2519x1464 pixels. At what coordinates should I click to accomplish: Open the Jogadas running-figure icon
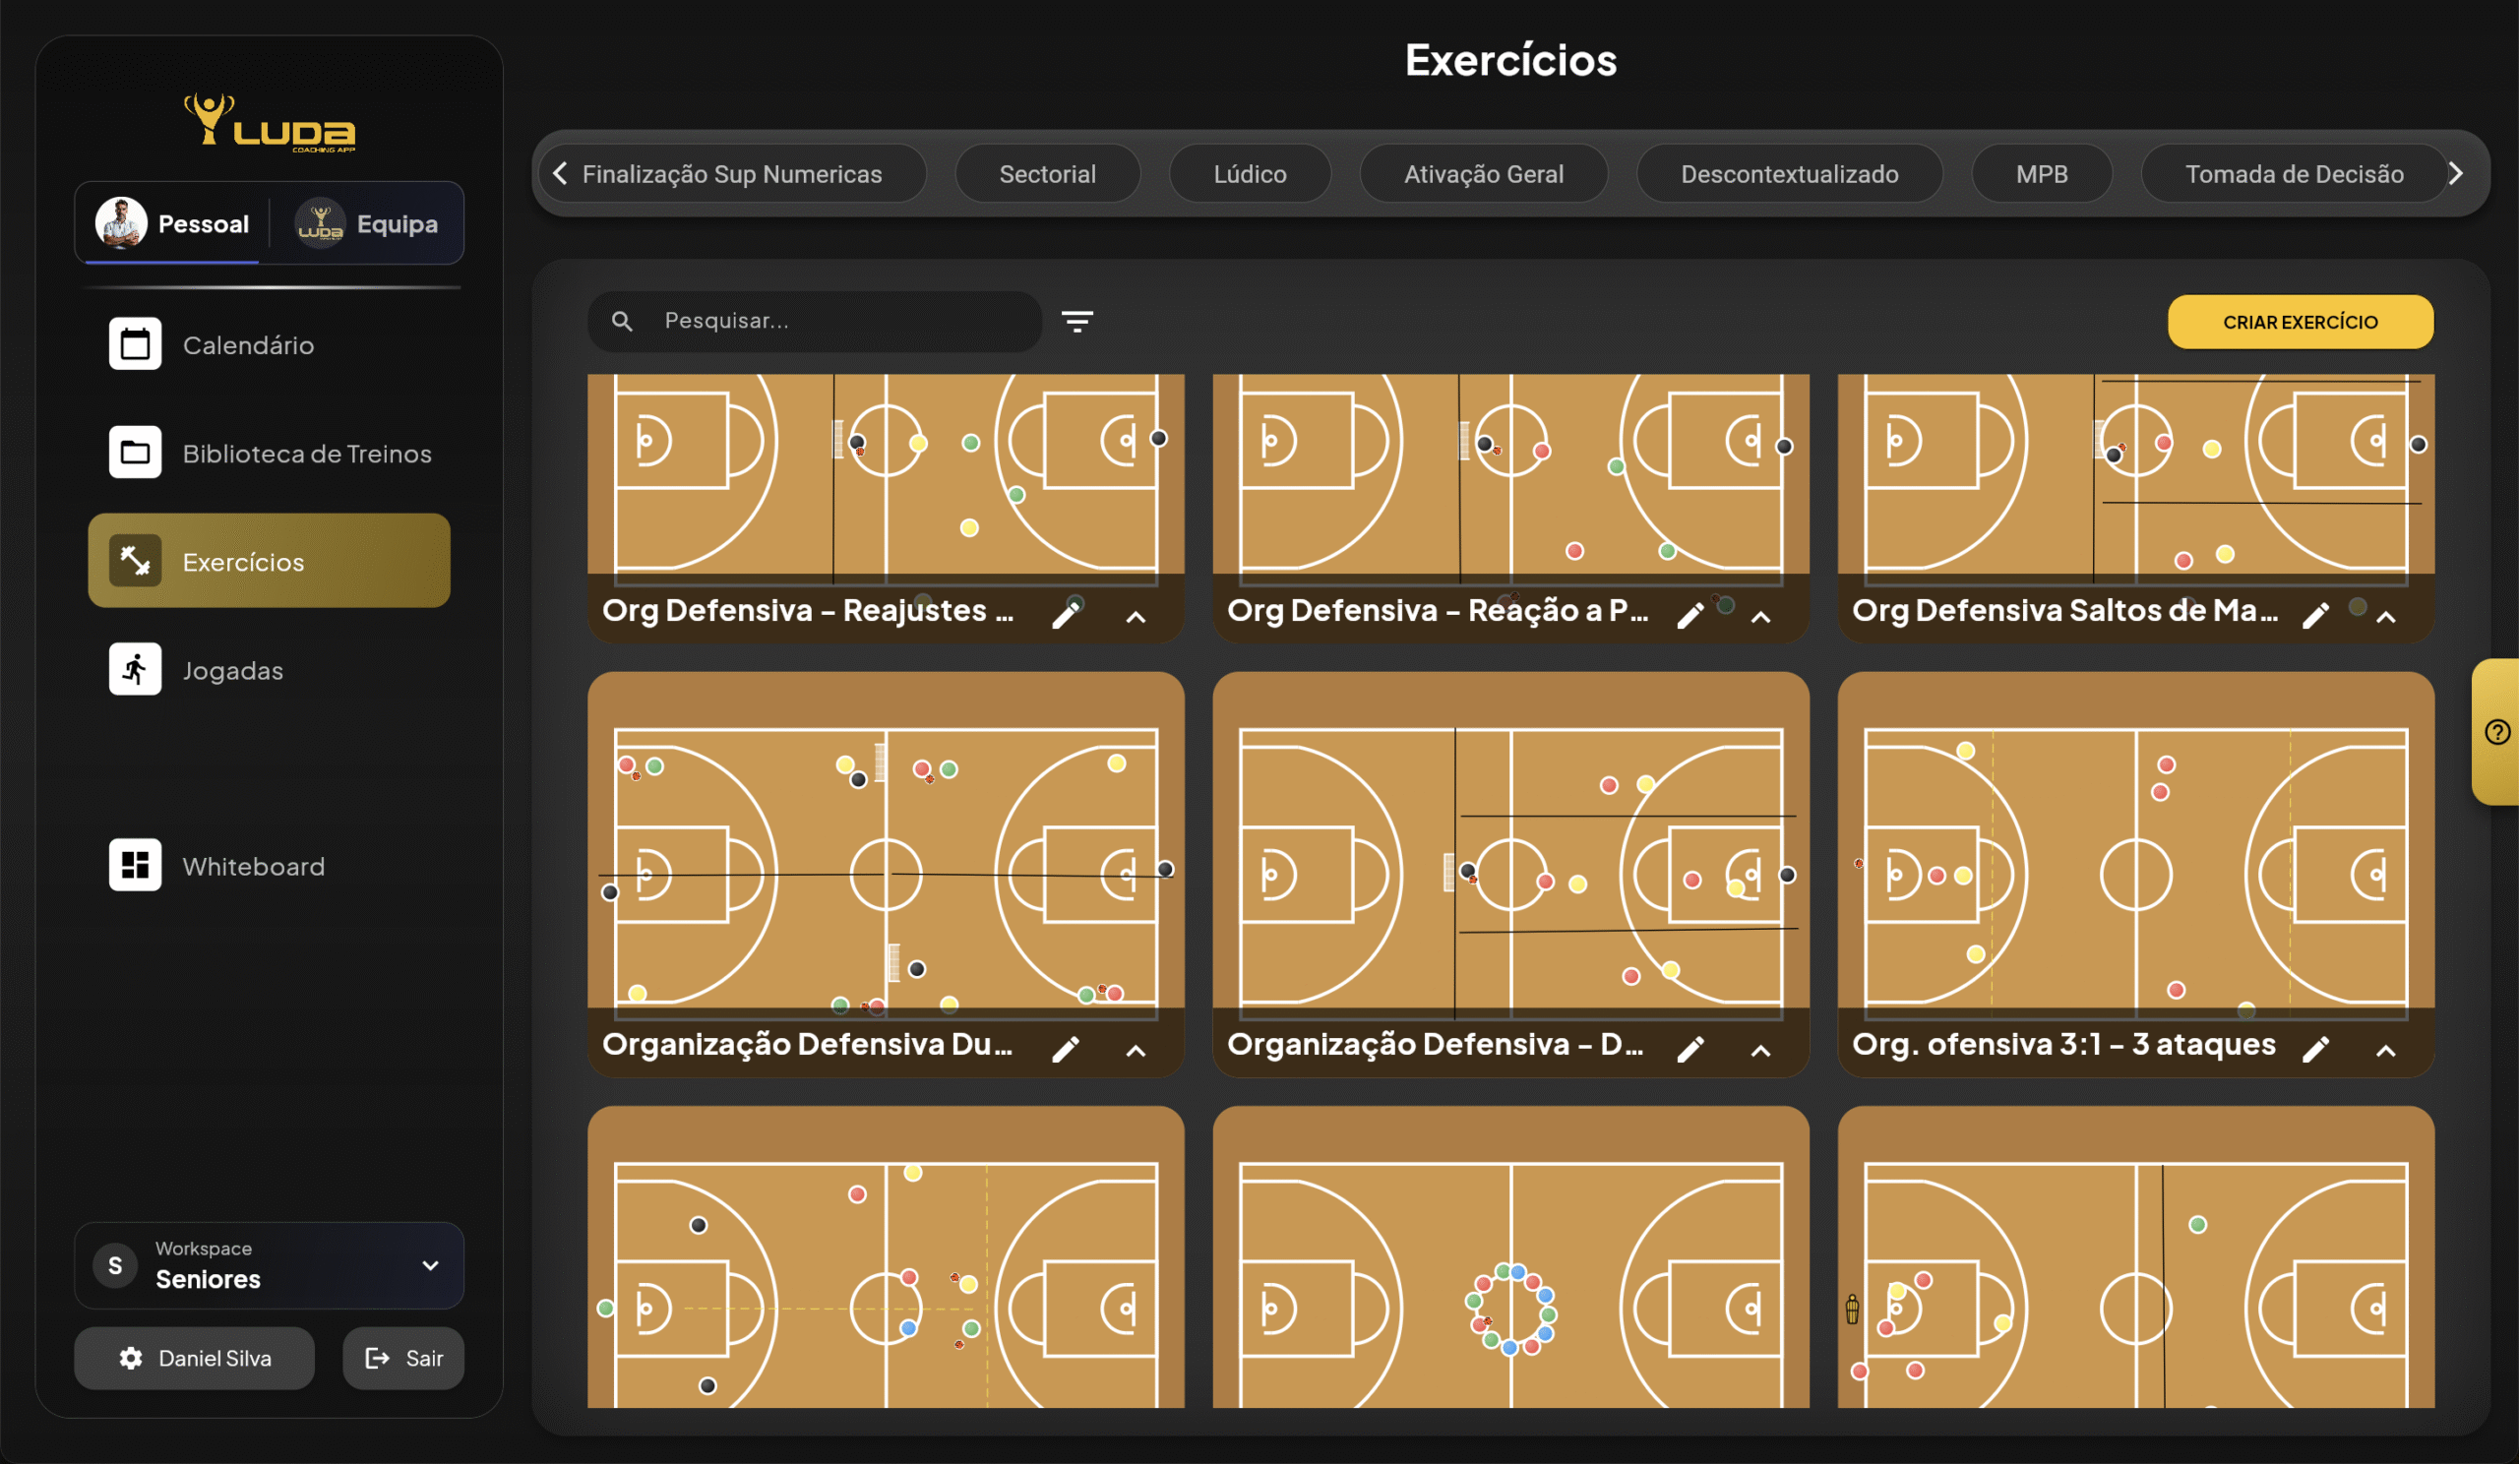(135, 670)
